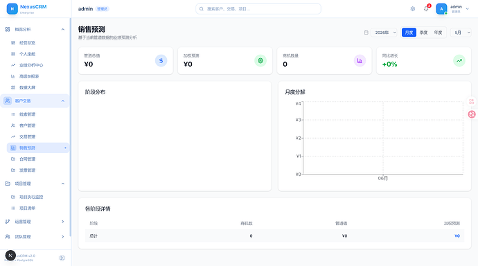Open the 销售预测 menu item
478x266 pixels.
click(38, 148)
